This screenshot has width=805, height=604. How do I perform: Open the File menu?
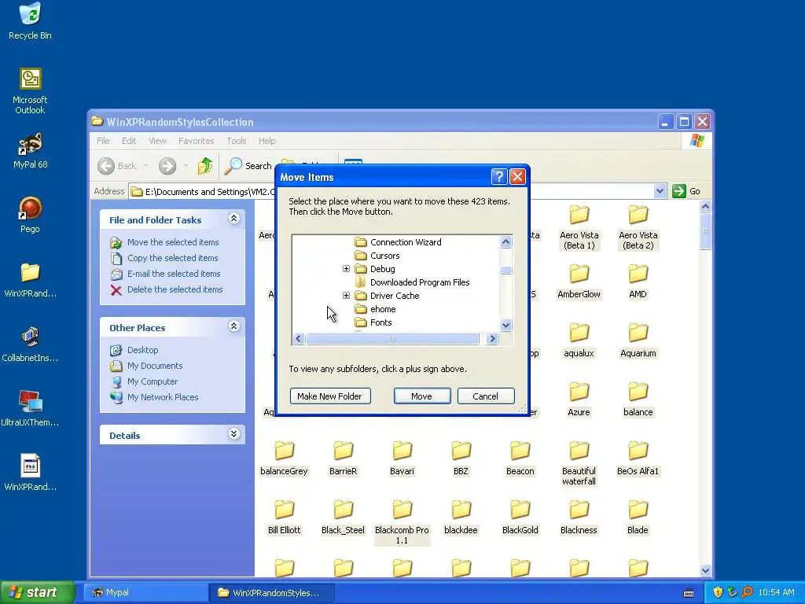pyautogui.click(x=103, y=141)
